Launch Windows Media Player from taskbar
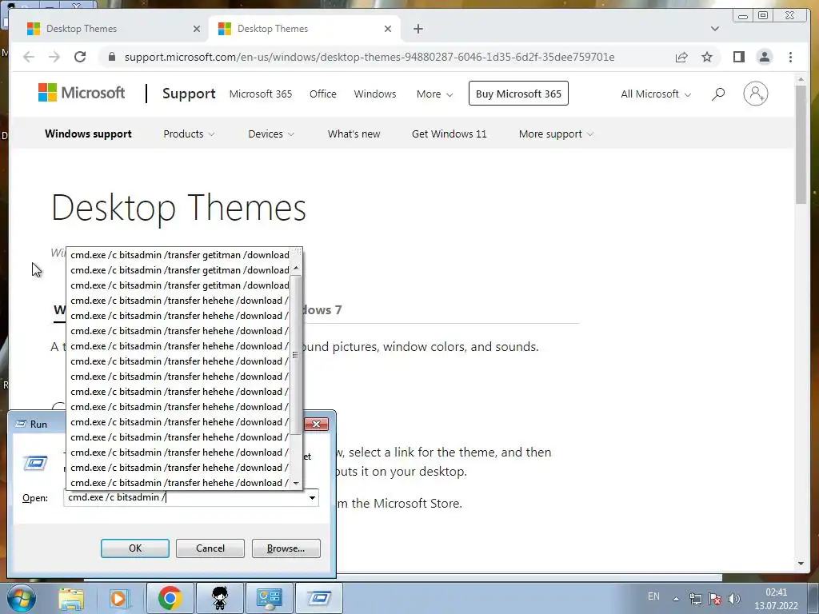The width and height of the screenshot is (819, 614). [118, 598]
